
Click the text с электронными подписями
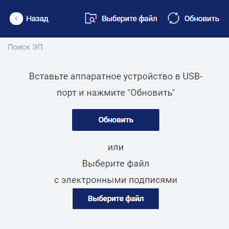(116, 180)
